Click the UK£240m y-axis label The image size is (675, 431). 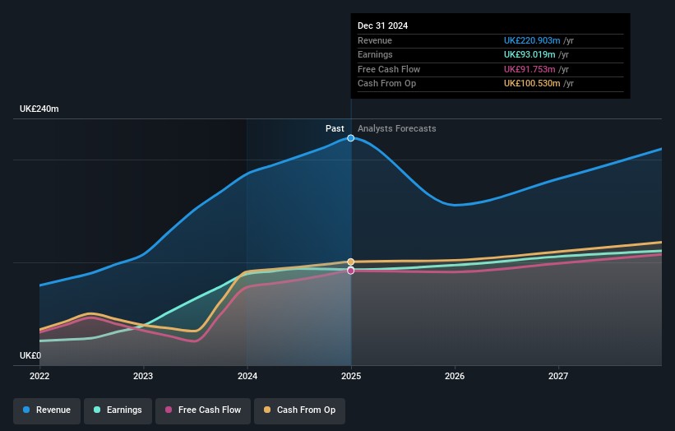click(x=39, y=109)
